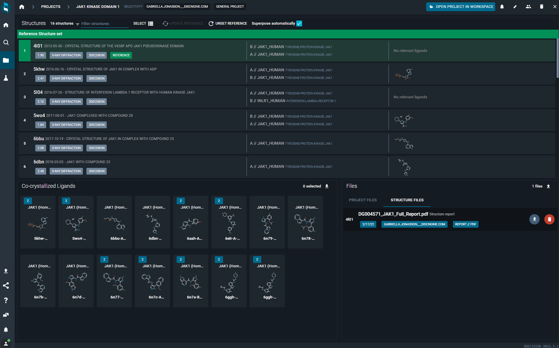Open the sidebar Home icon
Viewport: 559px width, 348px height.
6,25
